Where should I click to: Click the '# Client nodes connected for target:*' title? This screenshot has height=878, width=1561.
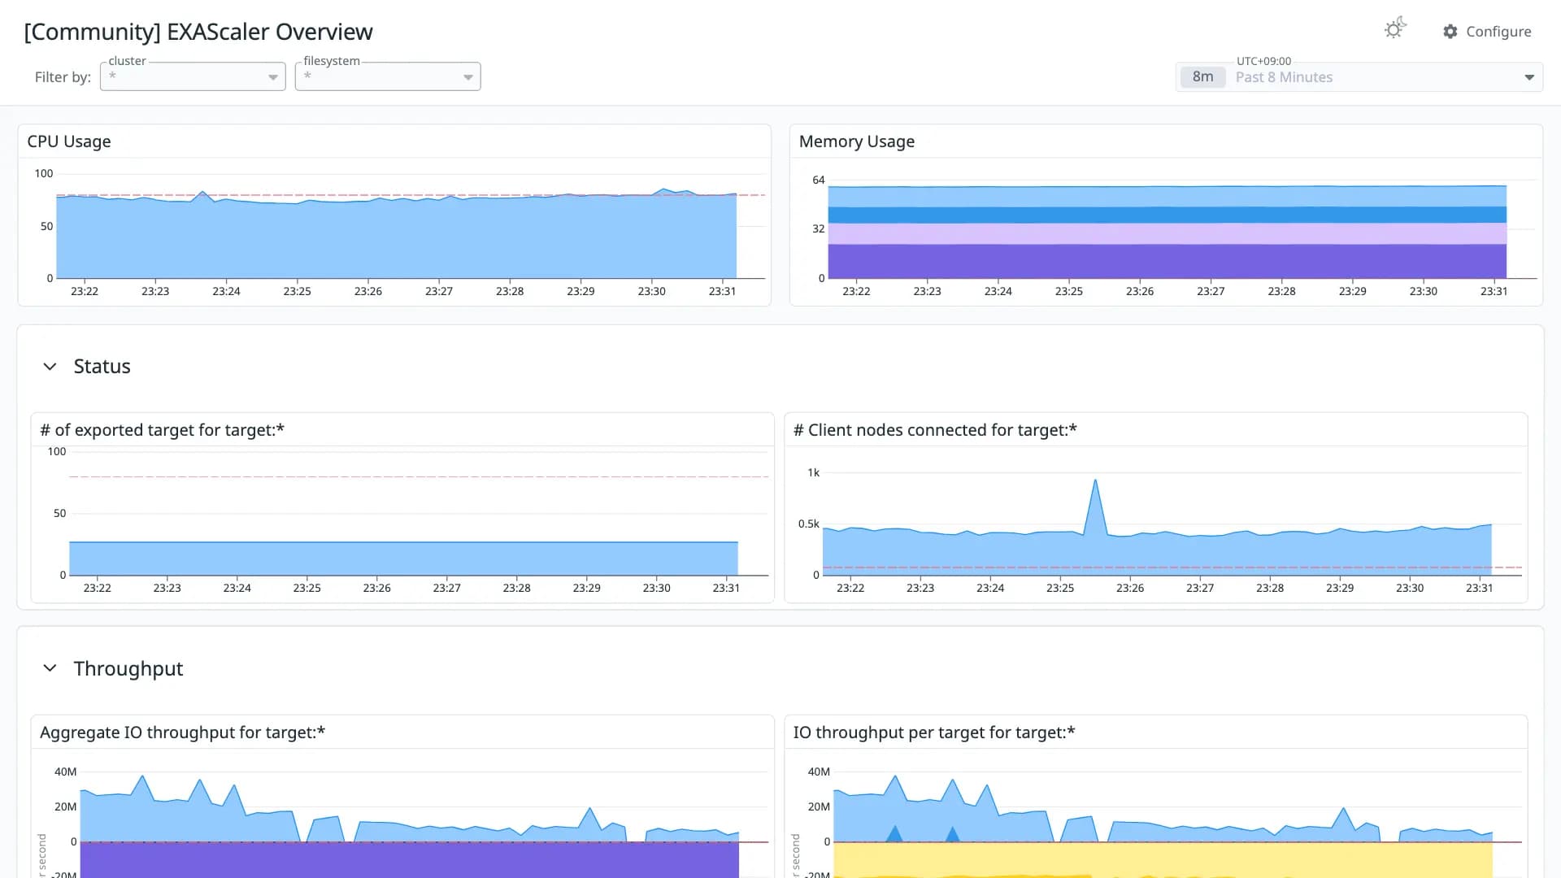click(x=935, y=430)
